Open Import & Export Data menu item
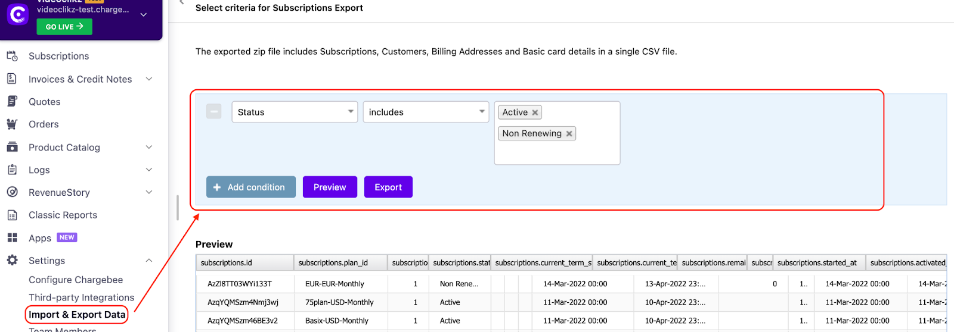The image size is (954, 332). pyautogui.click(x=77, y=314)
